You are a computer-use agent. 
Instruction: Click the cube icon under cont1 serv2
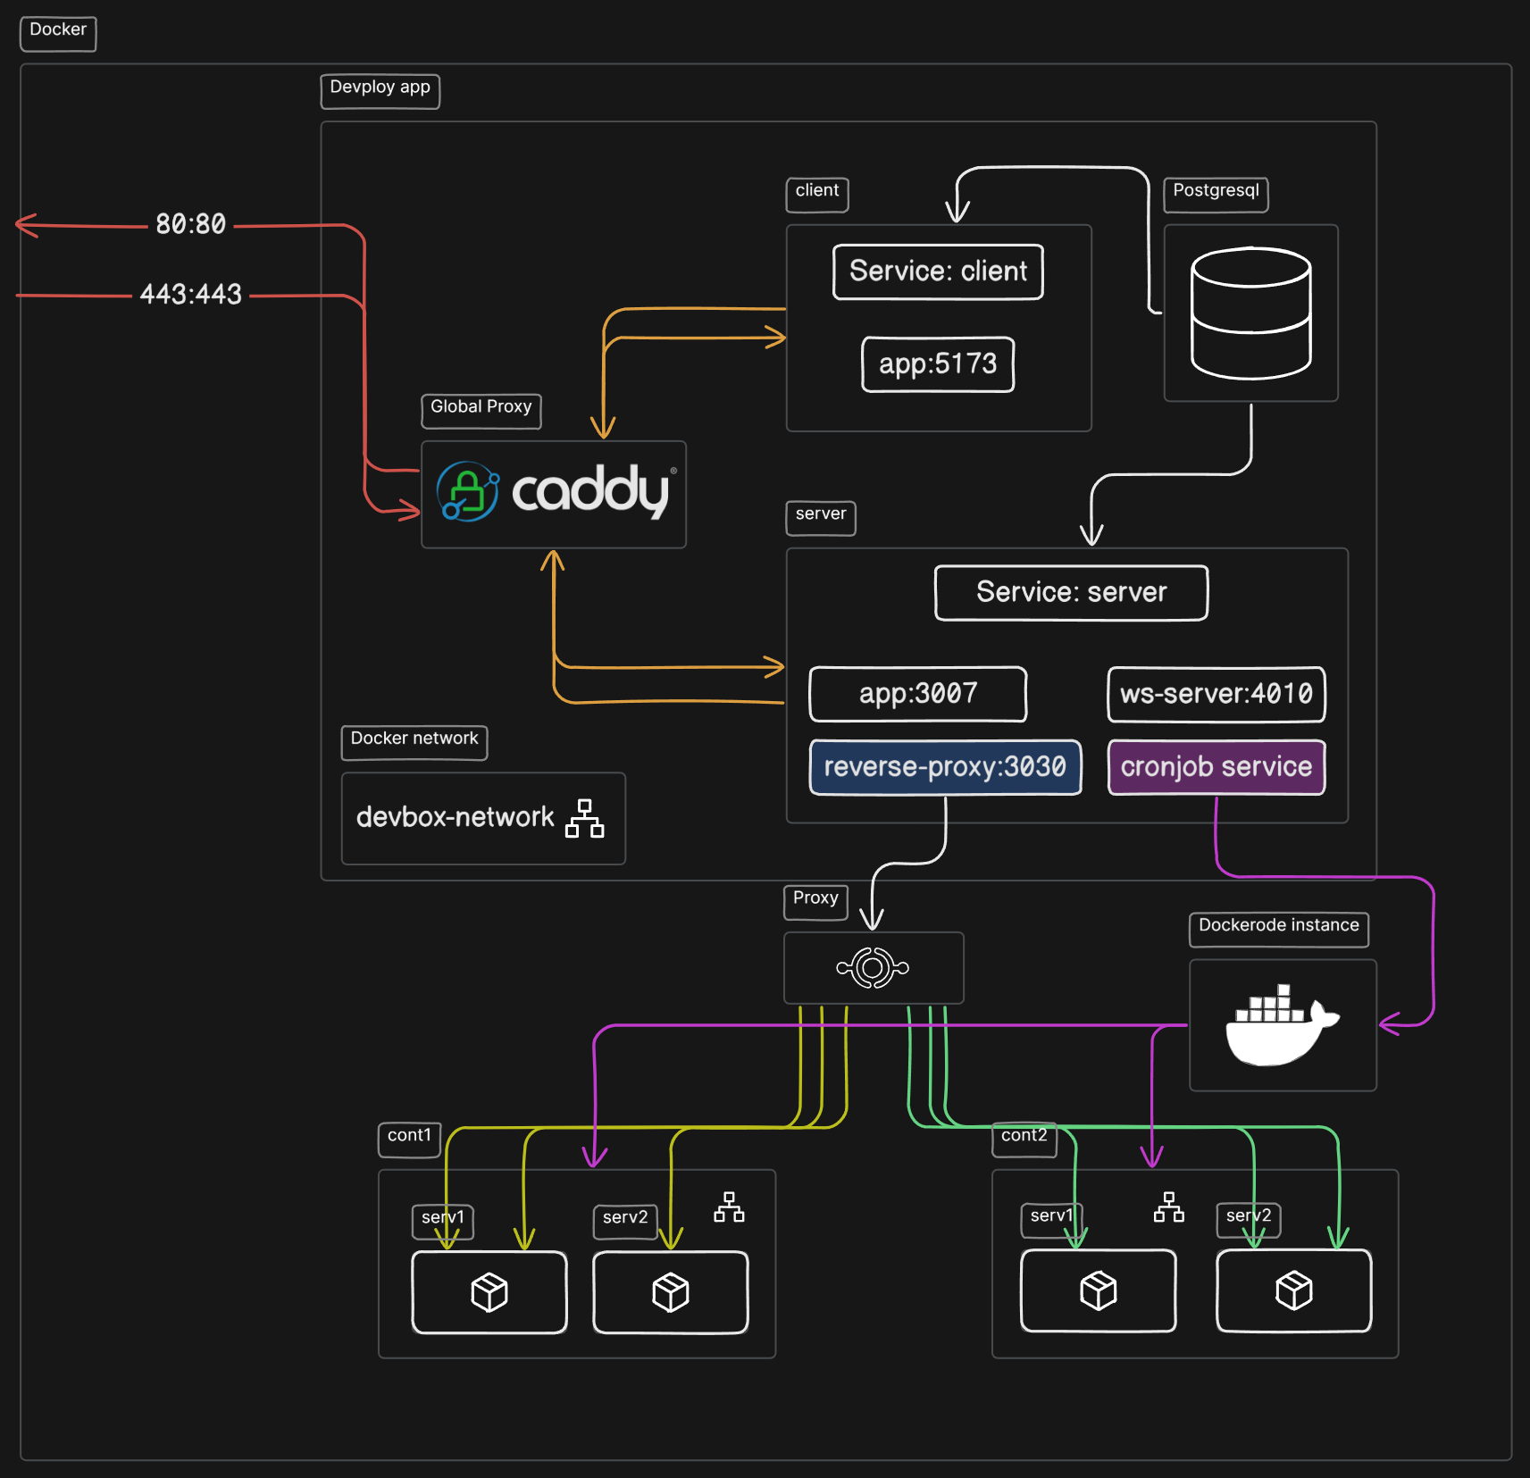(x=671, y=1292)
